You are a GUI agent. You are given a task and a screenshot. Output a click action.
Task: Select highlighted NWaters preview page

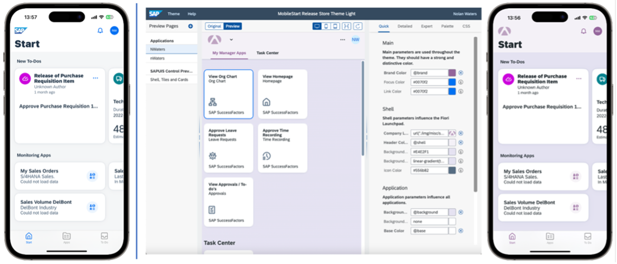(x=172, y=49)
